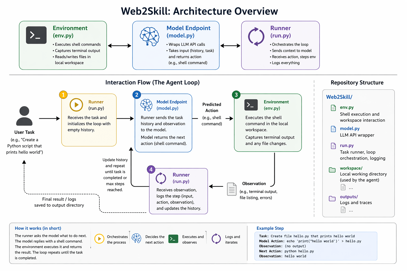Image resolution: width=407 pixels, height=271 pixels.
Task: Click the run.py file icon in Repository Structure
Action: [333, 146]
